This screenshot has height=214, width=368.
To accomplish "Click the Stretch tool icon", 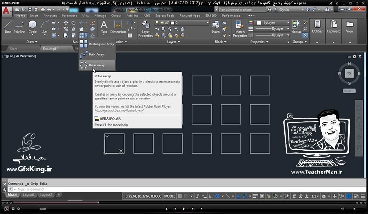I will tap(66, 35).
